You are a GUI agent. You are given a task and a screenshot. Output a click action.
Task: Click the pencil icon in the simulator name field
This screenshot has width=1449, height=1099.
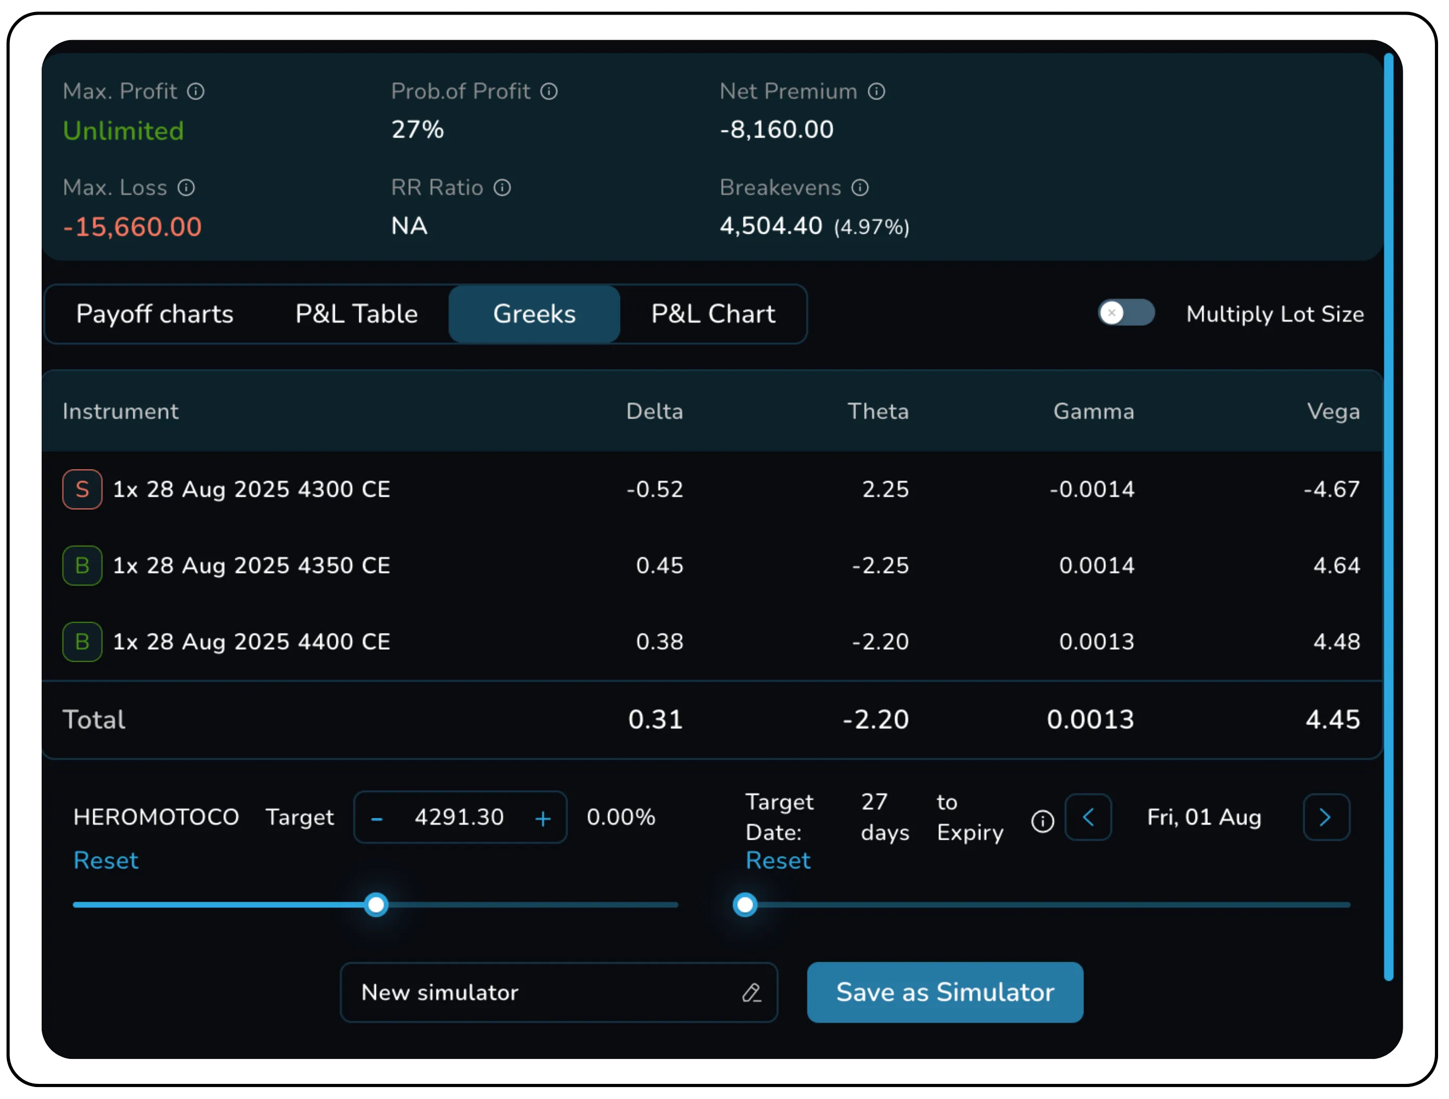[752, 993]
